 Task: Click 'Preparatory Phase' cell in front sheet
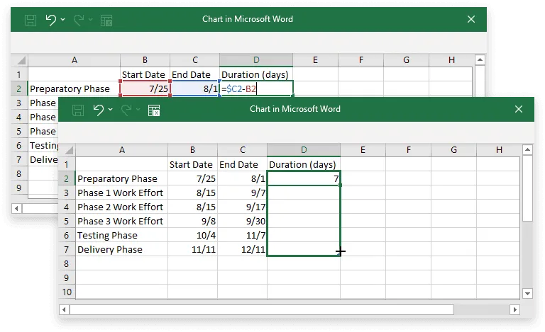coord(121,178)
